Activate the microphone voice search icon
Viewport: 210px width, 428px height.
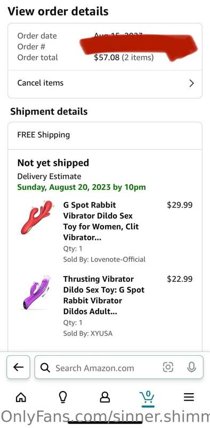191,368
